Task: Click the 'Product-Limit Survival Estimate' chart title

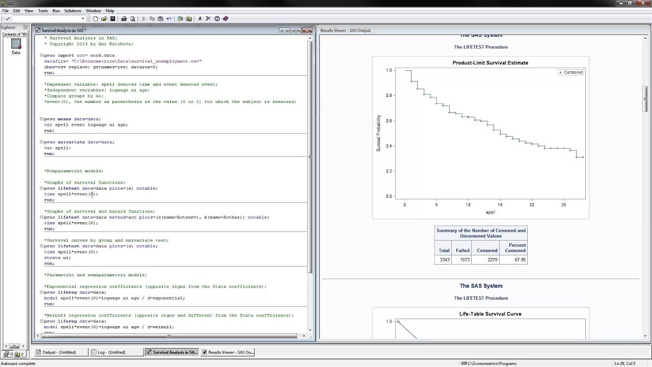Action: pyautogui.click(x=490, y=63)
